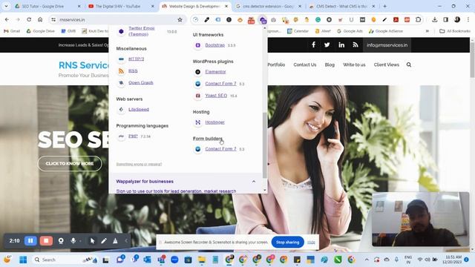Image resolution: width=475 pixels, height=267 pixels.
Task: Open Bootstrap link in Wappalyzer popup
Action: [x=214, y=45]
